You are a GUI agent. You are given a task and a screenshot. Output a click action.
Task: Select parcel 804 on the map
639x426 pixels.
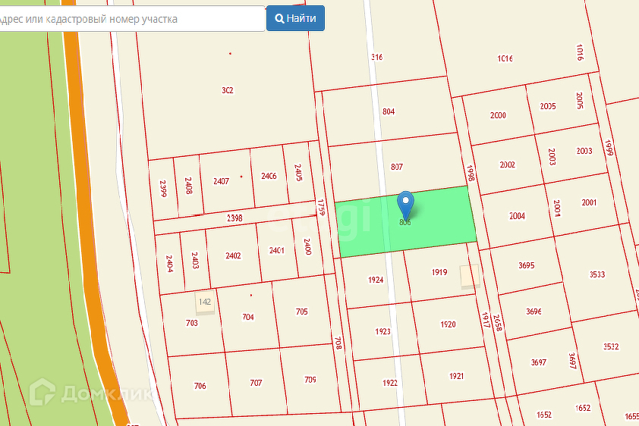pos(389,111)
